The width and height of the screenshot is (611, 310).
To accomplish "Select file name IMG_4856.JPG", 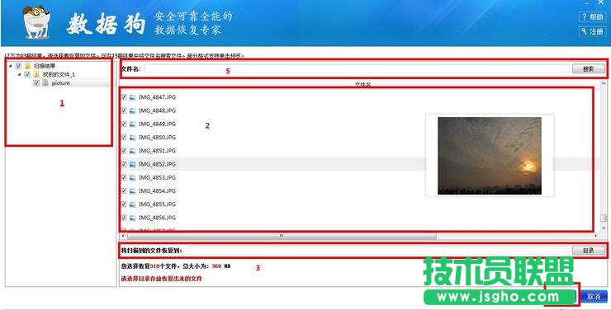I will [x=157, y=218].
